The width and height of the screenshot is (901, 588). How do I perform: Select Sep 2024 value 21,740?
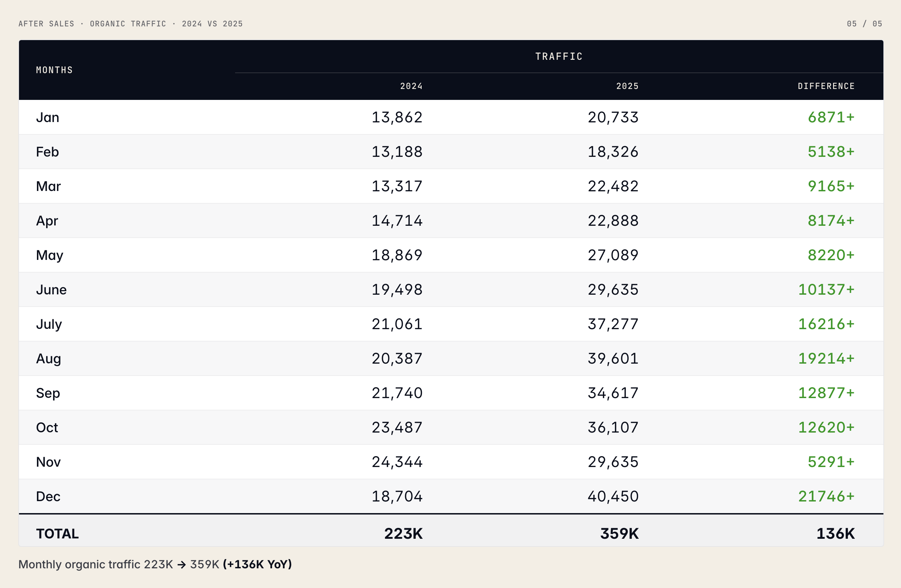point(397,393)
